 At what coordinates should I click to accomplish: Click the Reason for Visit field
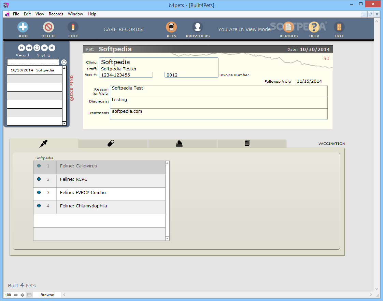pyautogui.click(x=218, y=91)
